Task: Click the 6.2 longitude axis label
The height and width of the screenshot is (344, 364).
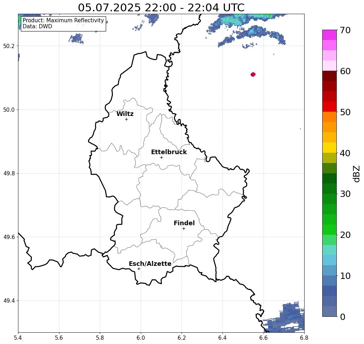Action: [181, 338]
